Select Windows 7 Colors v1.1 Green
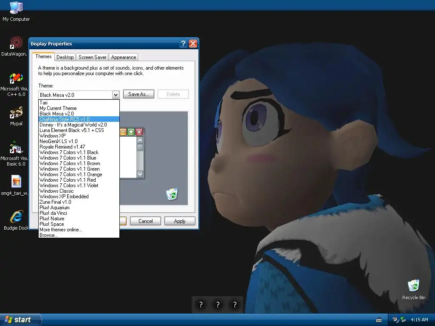 pyautogui.click(x=79, y=169)
